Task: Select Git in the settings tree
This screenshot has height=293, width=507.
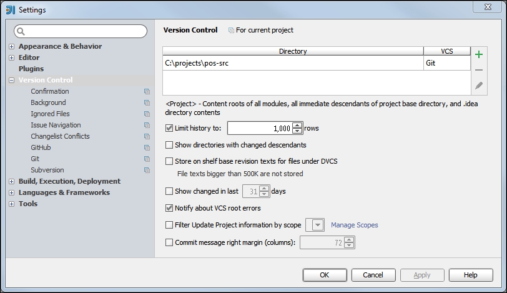Action: tap(35, 159)
